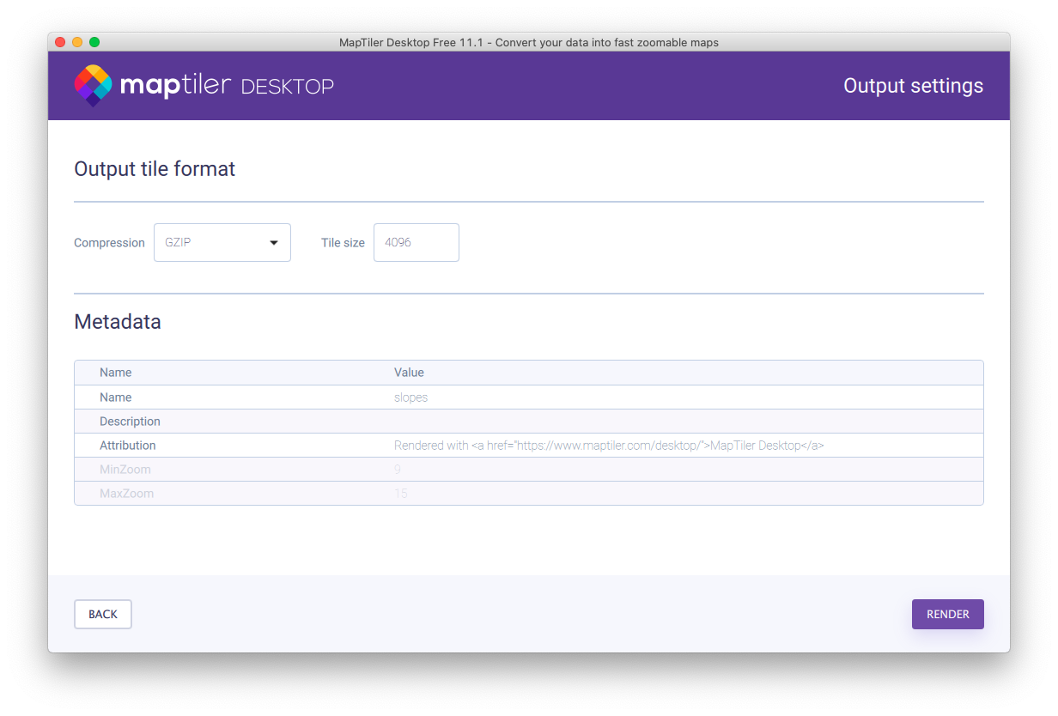Viewport: 1058px width, 716px height.
Task: Click the MapTiler colorful logo icon
Action: (93, 85)
